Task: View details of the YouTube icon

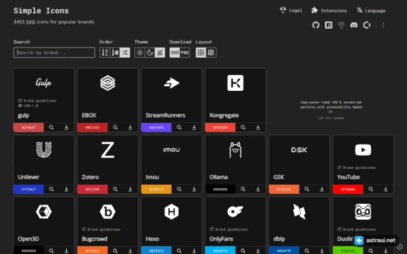Action: click(371, 189)
